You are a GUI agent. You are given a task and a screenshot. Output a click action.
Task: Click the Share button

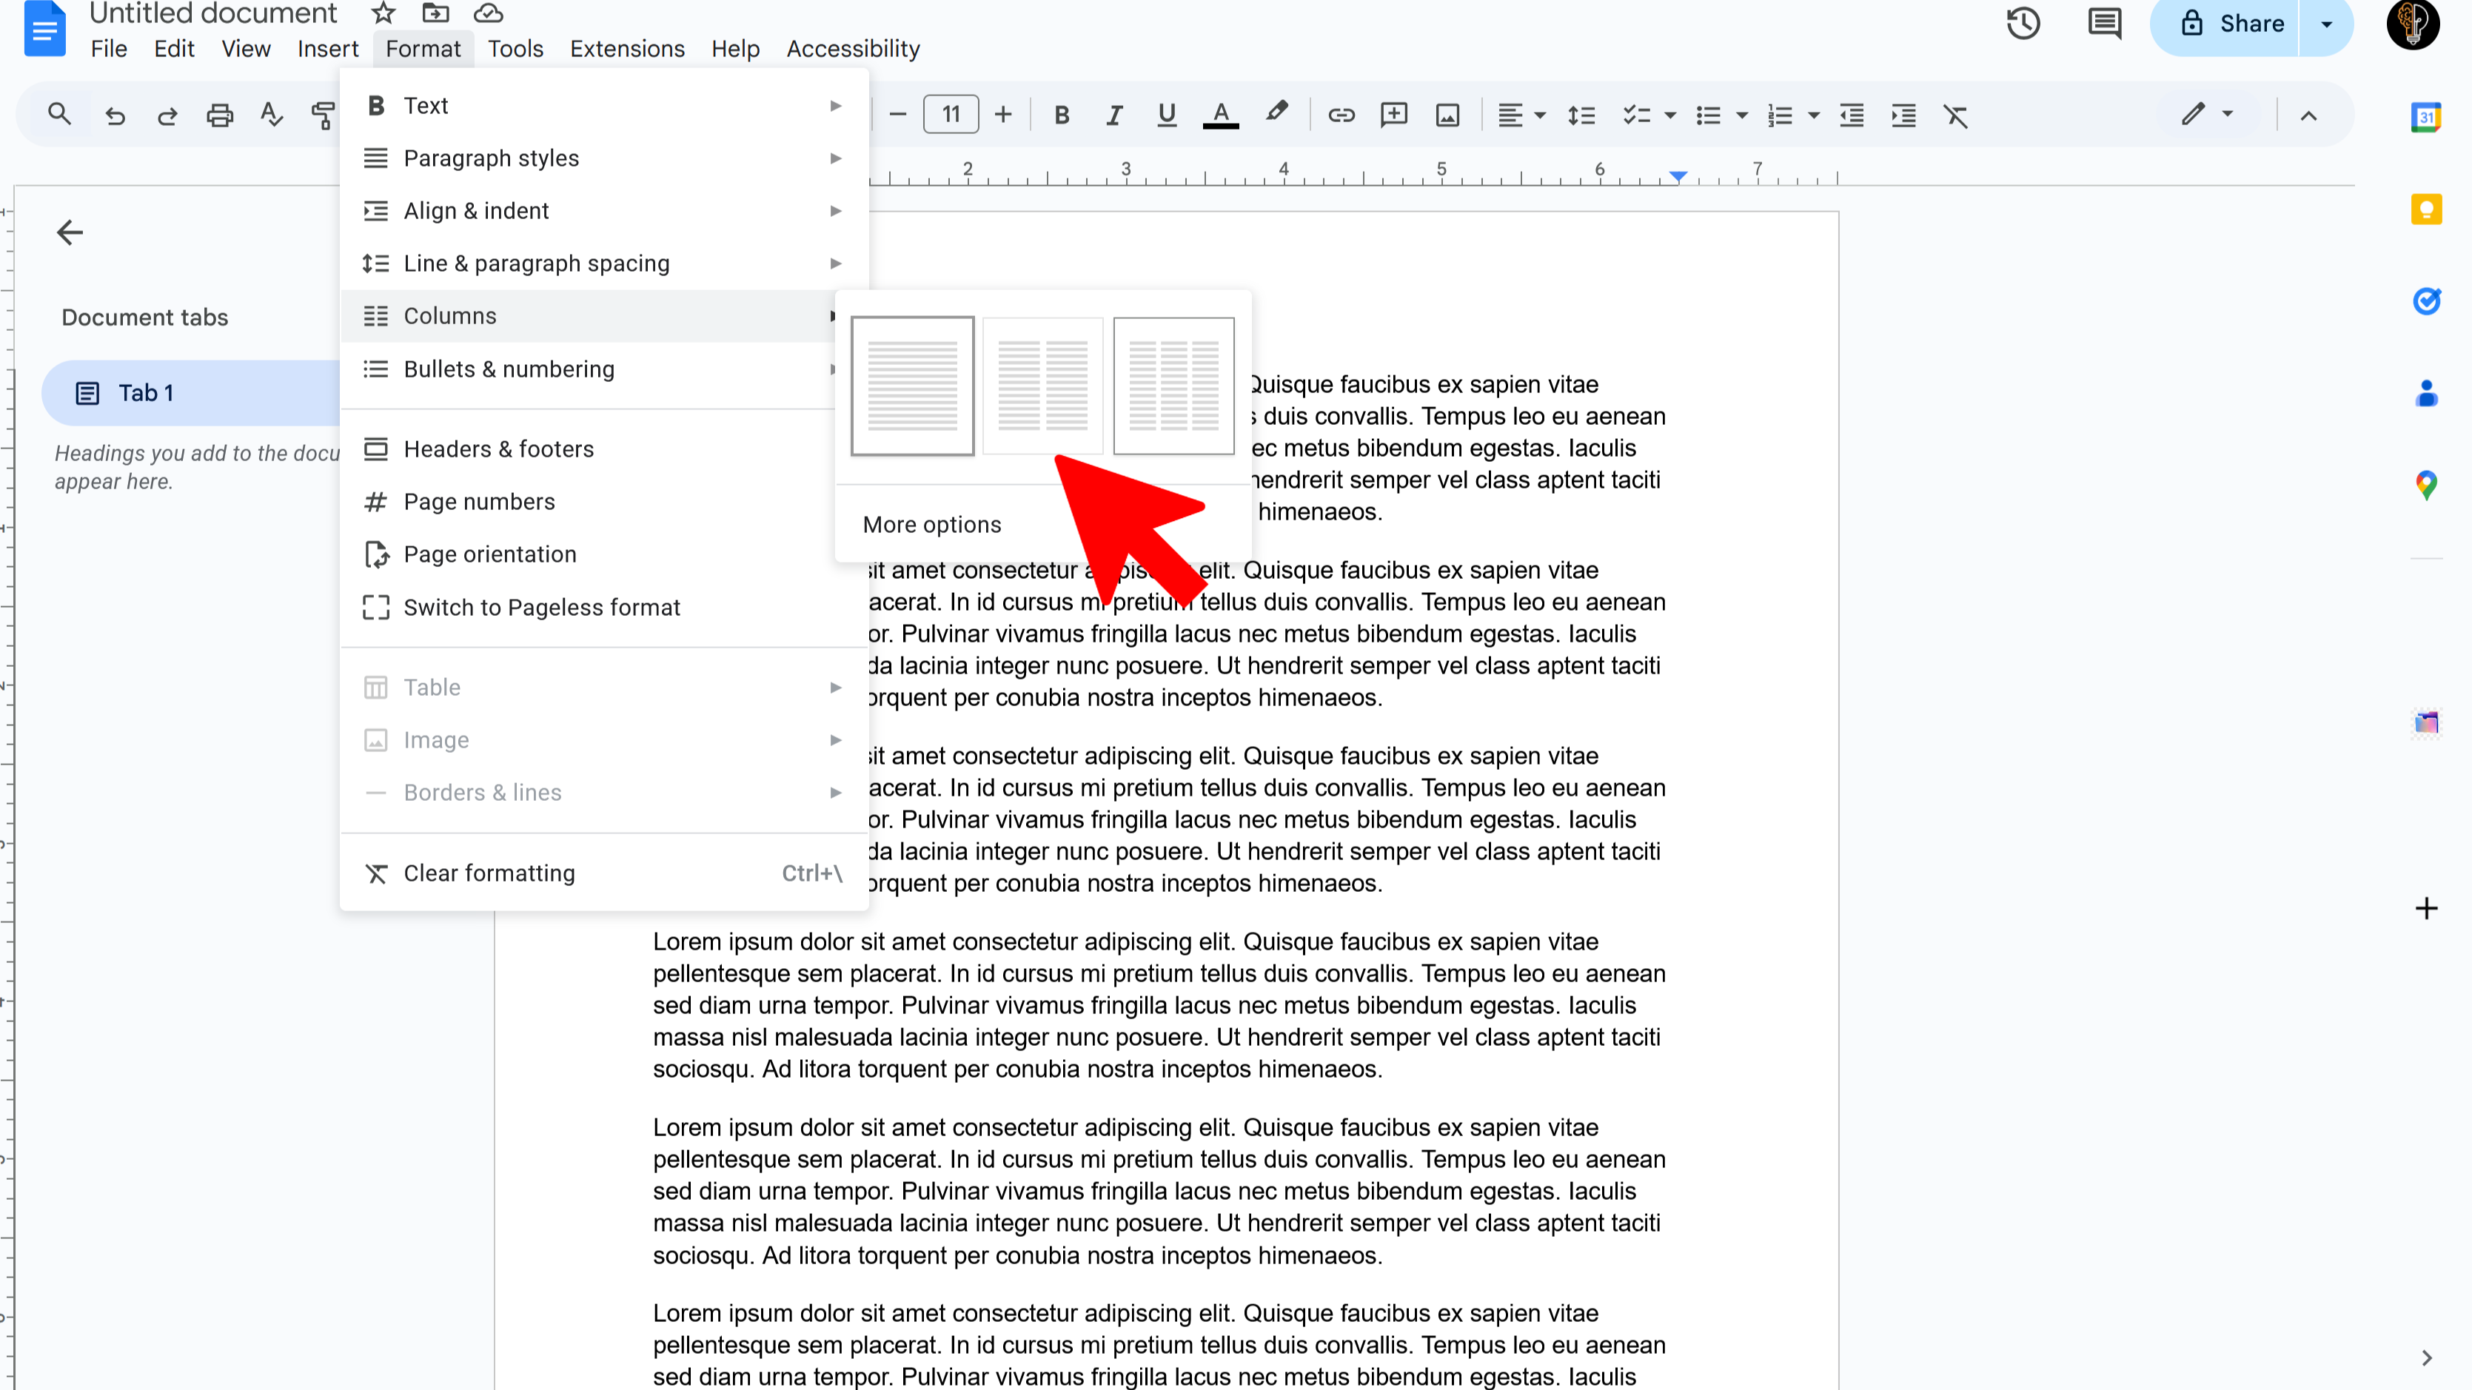pyautogui.click(x=2226, y=24)
